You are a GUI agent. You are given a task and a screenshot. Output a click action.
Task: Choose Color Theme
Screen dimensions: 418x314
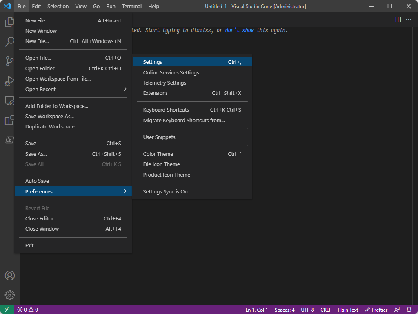(x=192, y=154)
